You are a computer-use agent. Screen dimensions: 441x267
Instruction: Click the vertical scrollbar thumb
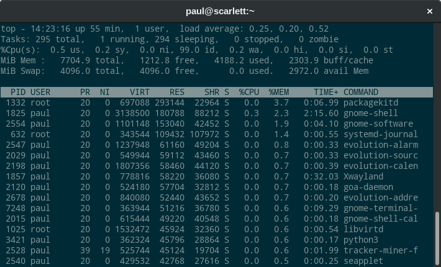[x=437, y=238]
